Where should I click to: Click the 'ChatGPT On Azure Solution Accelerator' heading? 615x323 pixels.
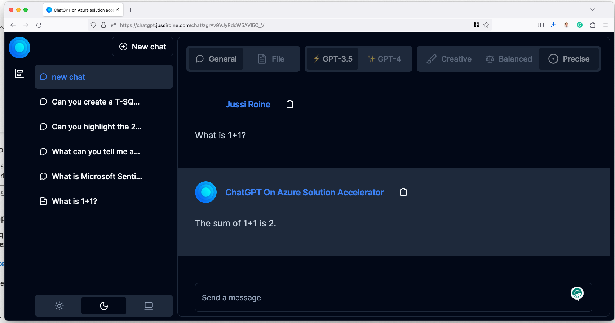coord(305,192)
